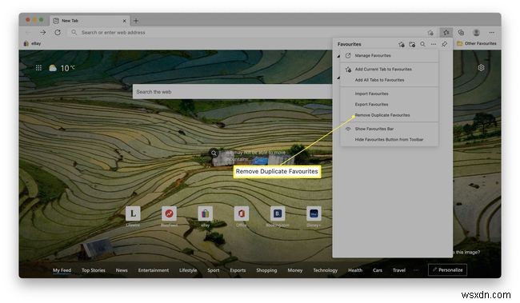This screenshot has width=520, height=303.
Task: Click the add folder icon in Favourites panel
Action: pos(412,44)
